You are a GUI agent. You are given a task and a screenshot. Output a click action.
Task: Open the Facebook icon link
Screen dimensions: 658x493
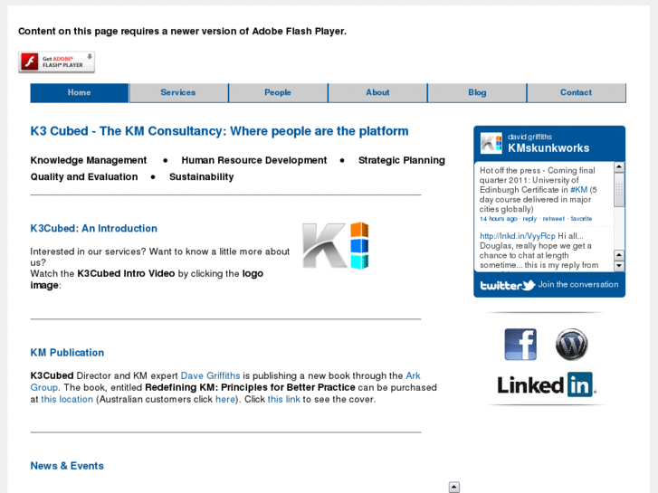pyautogui.click(x=520, y=345)
